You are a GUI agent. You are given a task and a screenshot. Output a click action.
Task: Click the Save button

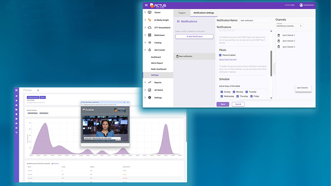223,104
